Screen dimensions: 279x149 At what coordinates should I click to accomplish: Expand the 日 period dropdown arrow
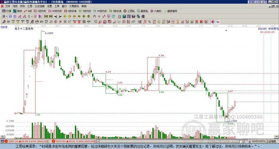point(7,16)
